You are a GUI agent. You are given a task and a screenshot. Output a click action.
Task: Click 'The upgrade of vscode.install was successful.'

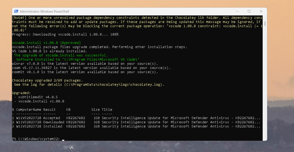tap(61, 55)
